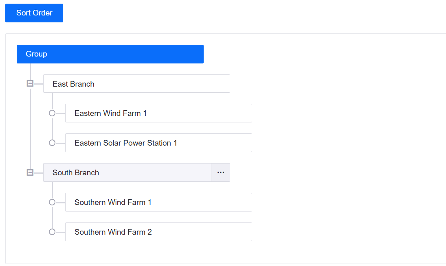This screenshot has height=266, width=446.
Task: Click the vertical connector line under South Branch
Action: tap(53, 217)
